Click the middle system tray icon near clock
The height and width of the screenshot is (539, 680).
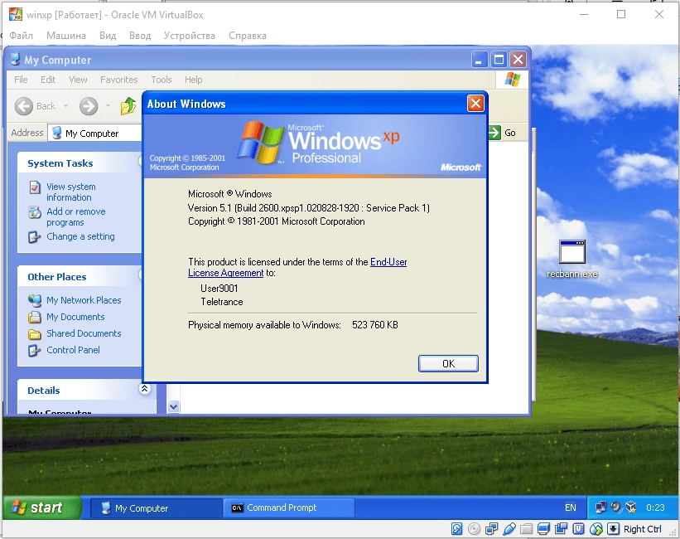coord(616,507)
